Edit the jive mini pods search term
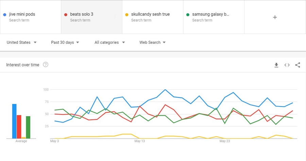Viewport: 306px width, 161px height. point(22,15)
